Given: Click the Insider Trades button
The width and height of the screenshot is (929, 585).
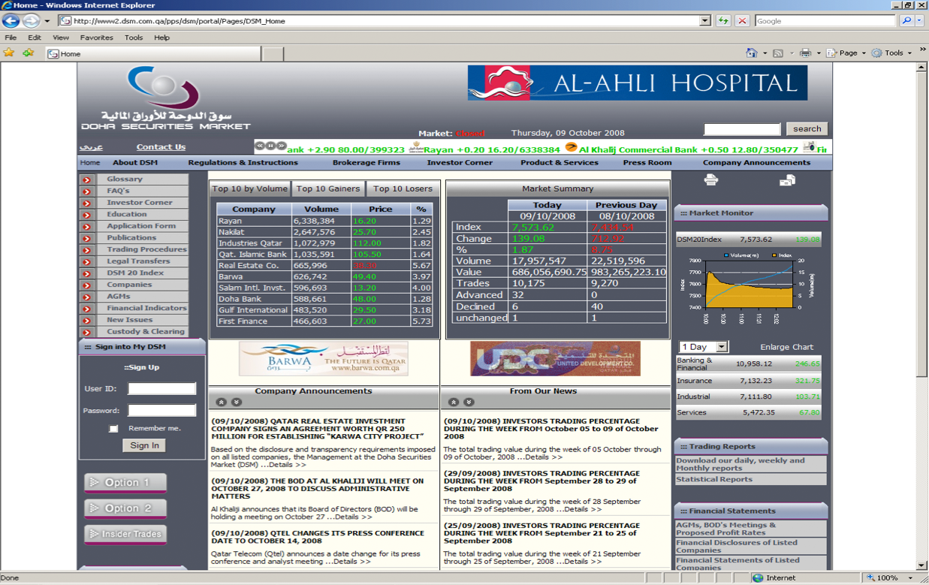Looking at the screenshot, I should click(x=125, y=534).
